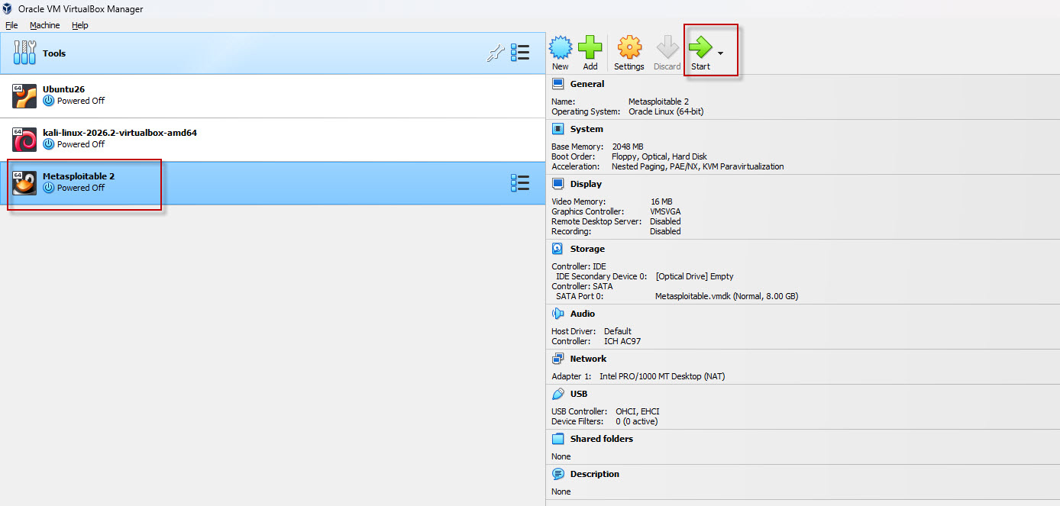Click the Tools wrench icon
The image size is (1060, 506).
pyautogui.click(x=24, y=53)
